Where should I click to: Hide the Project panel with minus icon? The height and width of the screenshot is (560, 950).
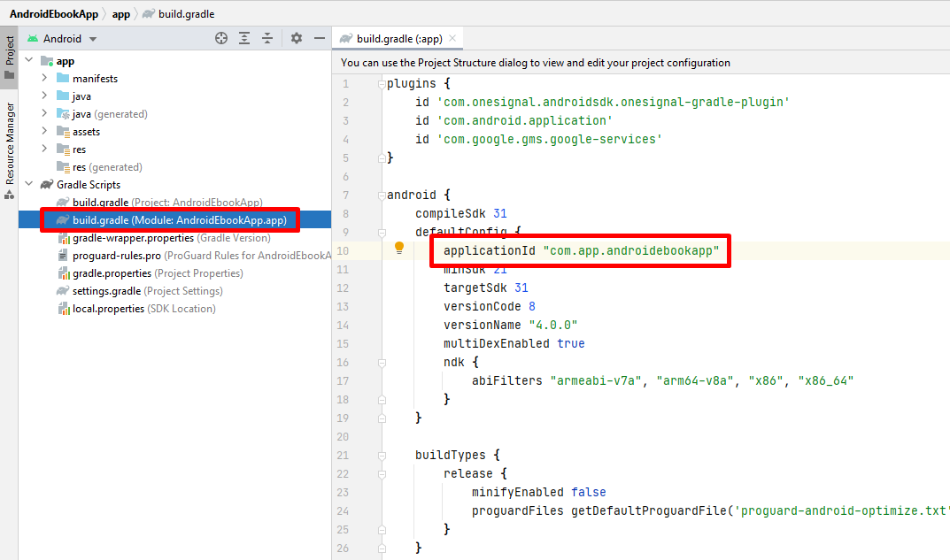tap(320, 39)
